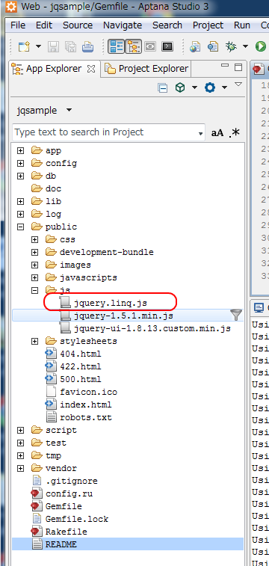Toggle regular expression search button
Viewport: 269px width, 566px height.
tap(235, 132)
